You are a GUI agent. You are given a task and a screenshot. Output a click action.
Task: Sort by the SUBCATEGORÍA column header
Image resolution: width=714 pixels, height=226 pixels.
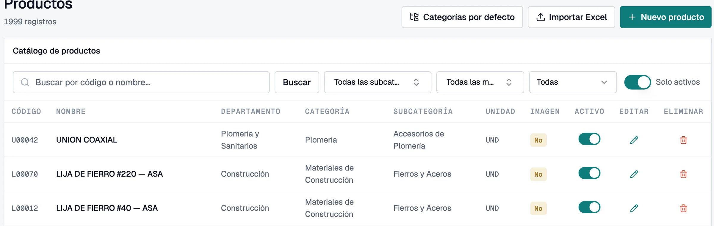click(423, 111)
